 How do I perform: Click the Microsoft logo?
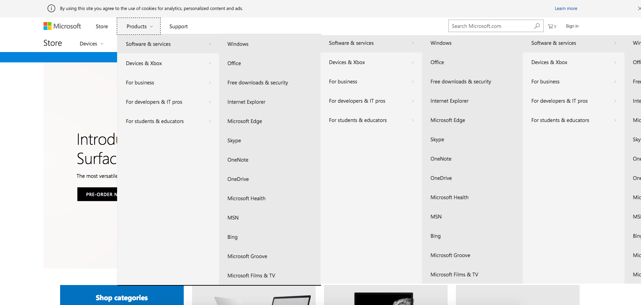tap(62, 26)
